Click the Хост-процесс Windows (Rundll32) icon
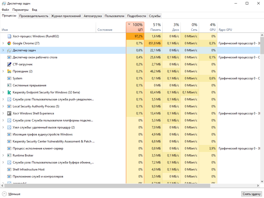 (x=9, y=36)
